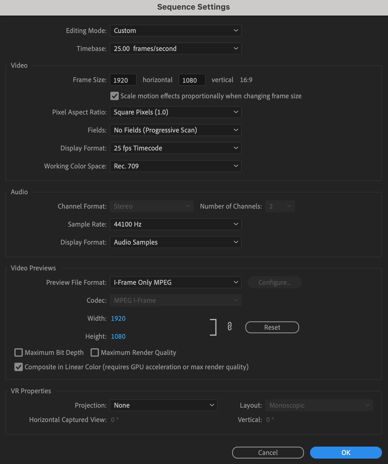
Task: Click the OK button
Action: coord(346,453)
